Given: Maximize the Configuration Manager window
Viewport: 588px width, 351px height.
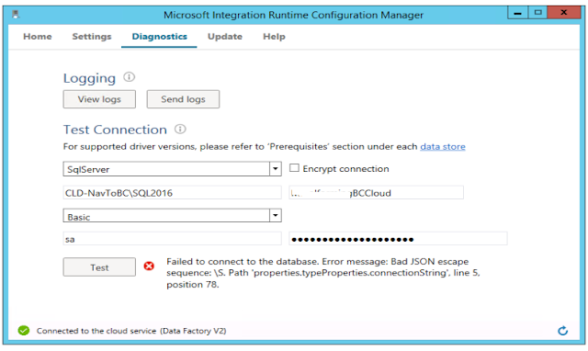Looking at the screenshot, I should pyautogui.click(x=537, y=13).
